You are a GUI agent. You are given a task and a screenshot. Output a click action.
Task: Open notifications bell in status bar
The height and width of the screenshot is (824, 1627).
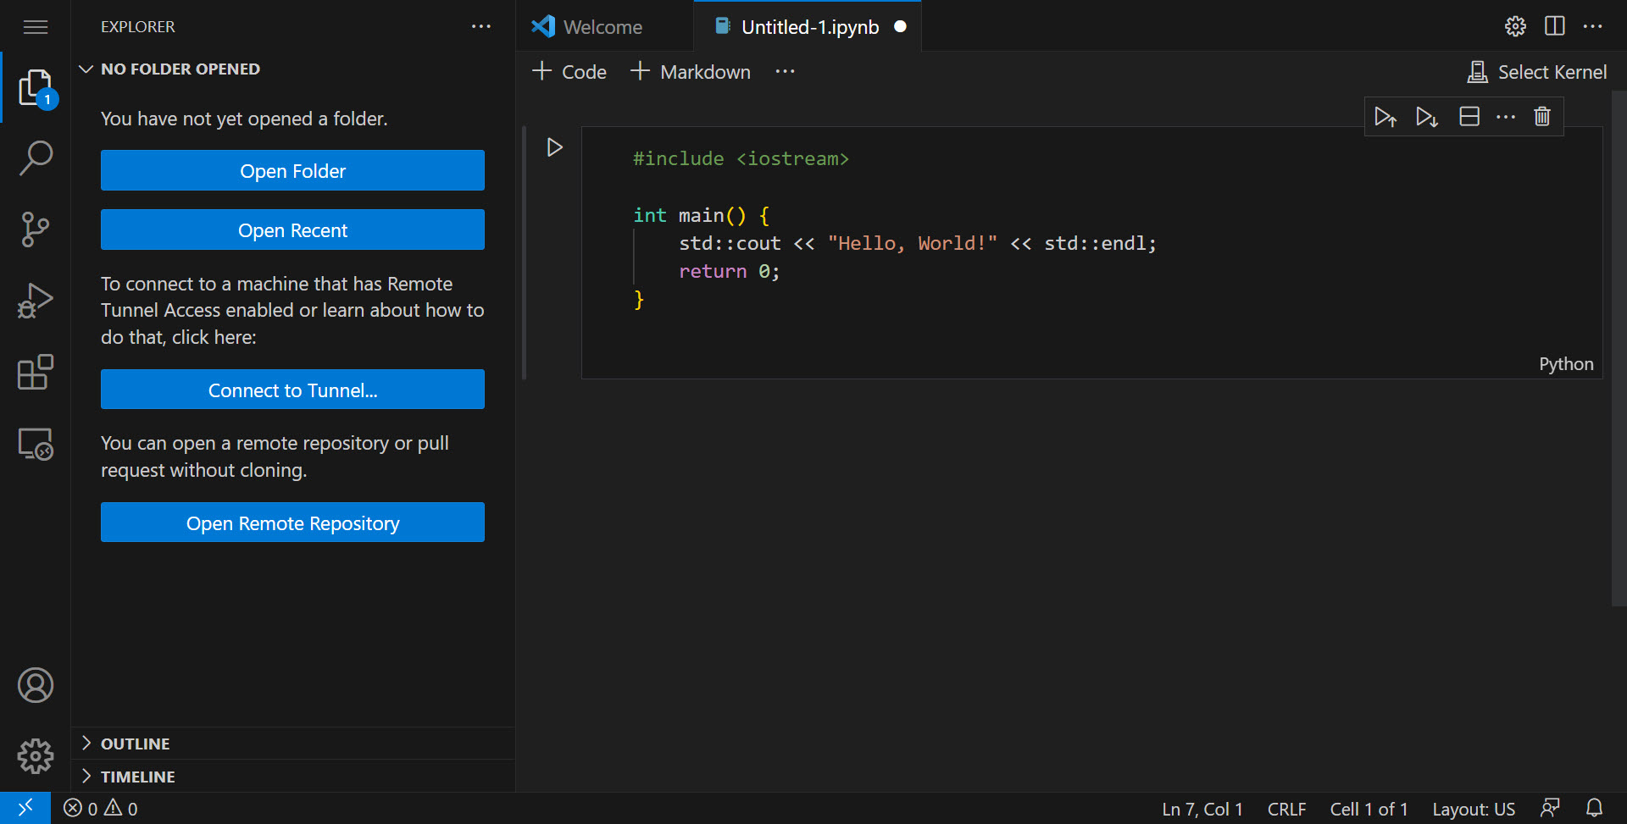click(1594, 808)
